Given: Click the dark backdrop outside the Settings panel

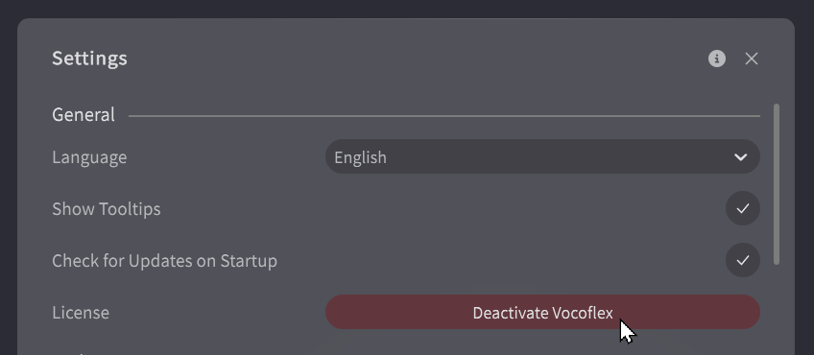Looking at the screenshot, I should pos(407,9).
